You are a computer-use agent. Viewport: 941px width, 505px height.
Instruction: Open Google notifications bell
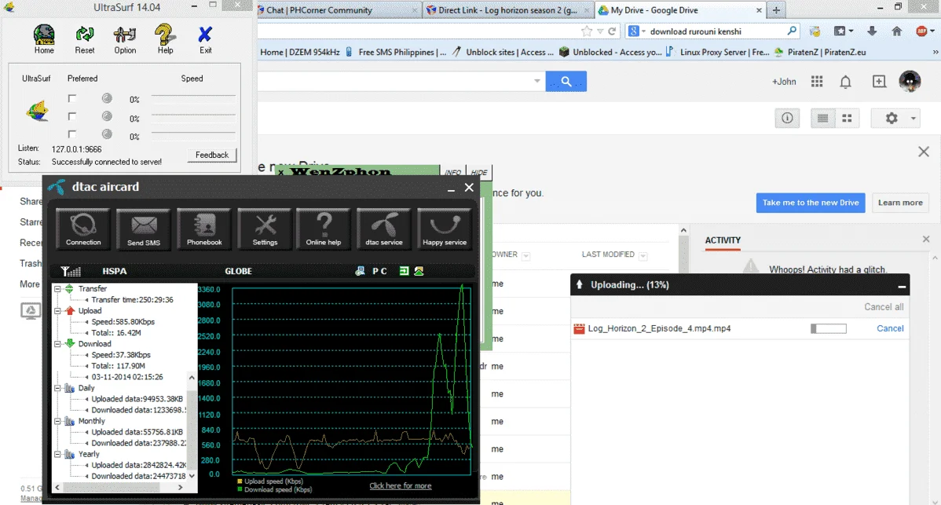[846, 82]
